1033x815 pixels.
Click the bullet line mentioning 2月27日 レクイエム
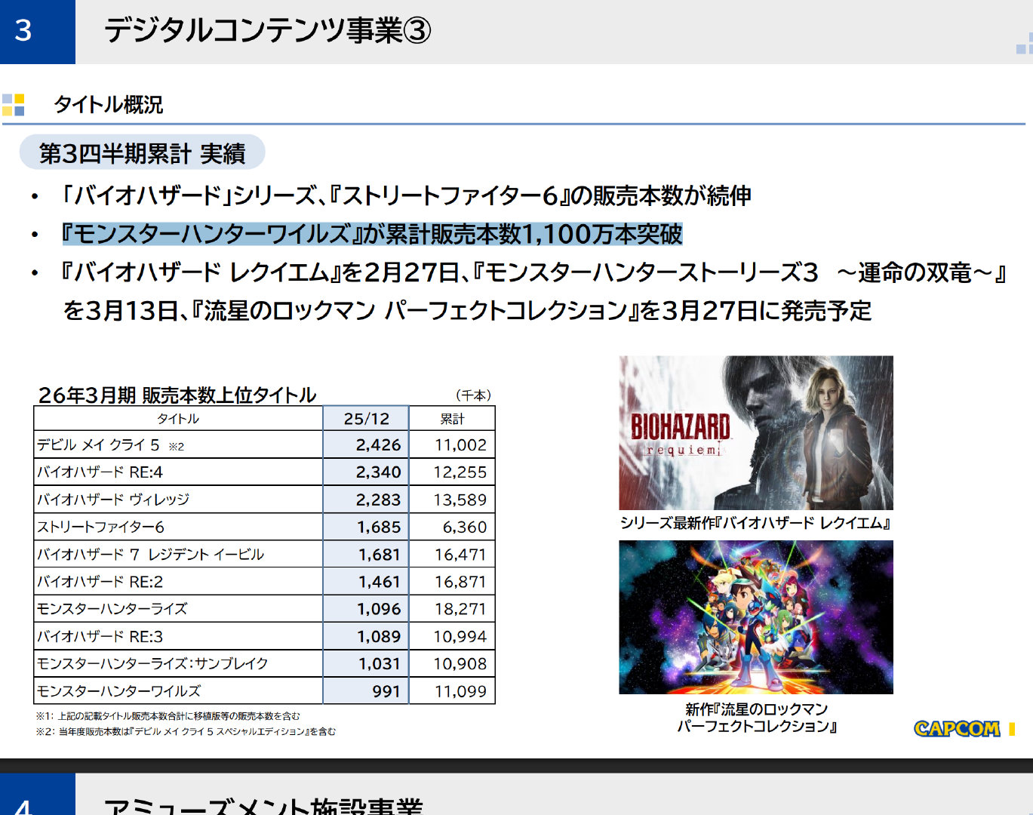pyautogui.click(x=533, y=272)
